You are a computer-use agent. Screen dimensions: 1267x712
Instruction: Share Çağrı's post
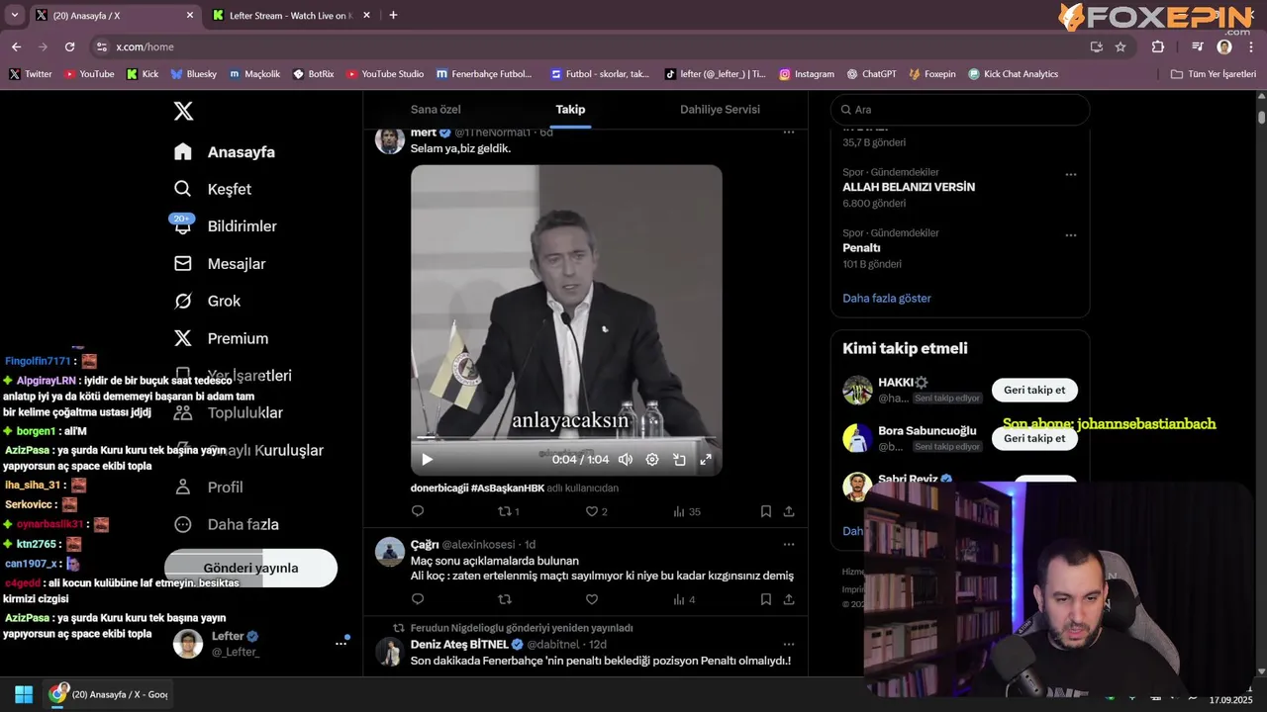coord(789,599)
